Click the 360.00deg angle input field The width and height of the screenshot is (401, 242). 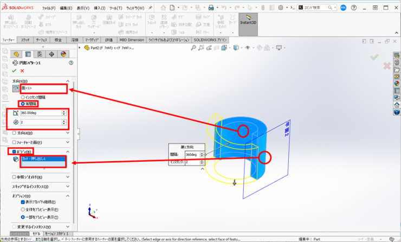tap(40, 113)
